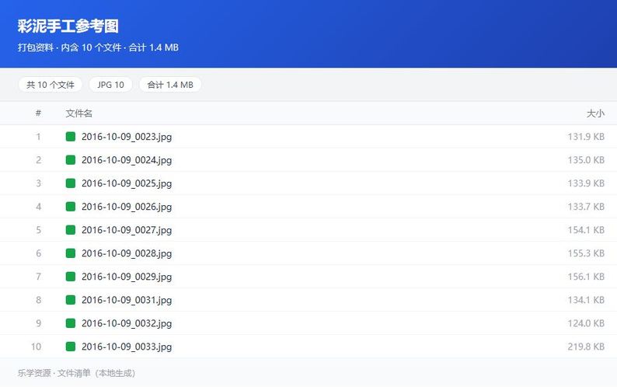Click the green icon beside 2016-10-09_0025.jpg

pos(71,183)
